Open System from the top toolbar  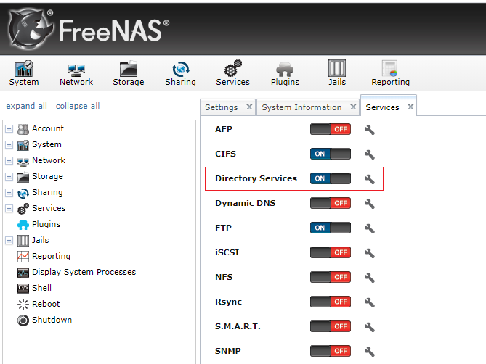click(x=24, y=73)
